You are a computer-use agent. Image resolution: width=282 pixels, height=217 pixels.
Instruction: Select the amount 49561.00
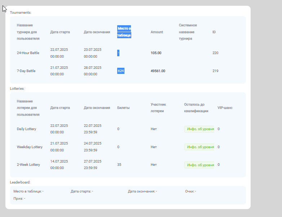click(x=158, y=71)
